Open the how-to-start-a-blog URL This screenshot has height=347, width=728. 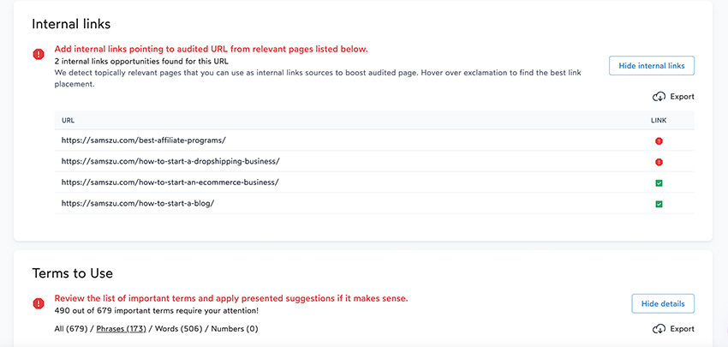(138, 203)
